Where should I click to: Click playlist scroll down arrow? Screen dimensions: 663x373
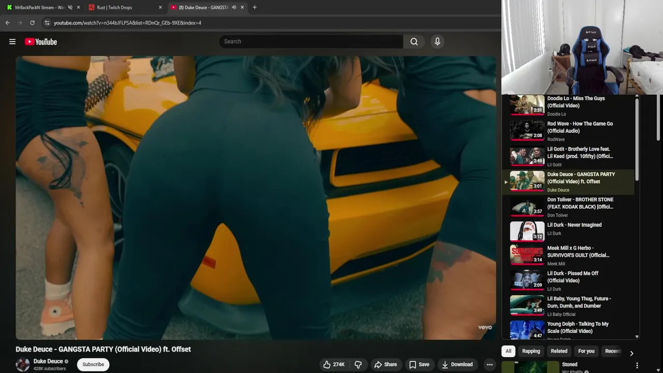[x=637, y=337]
